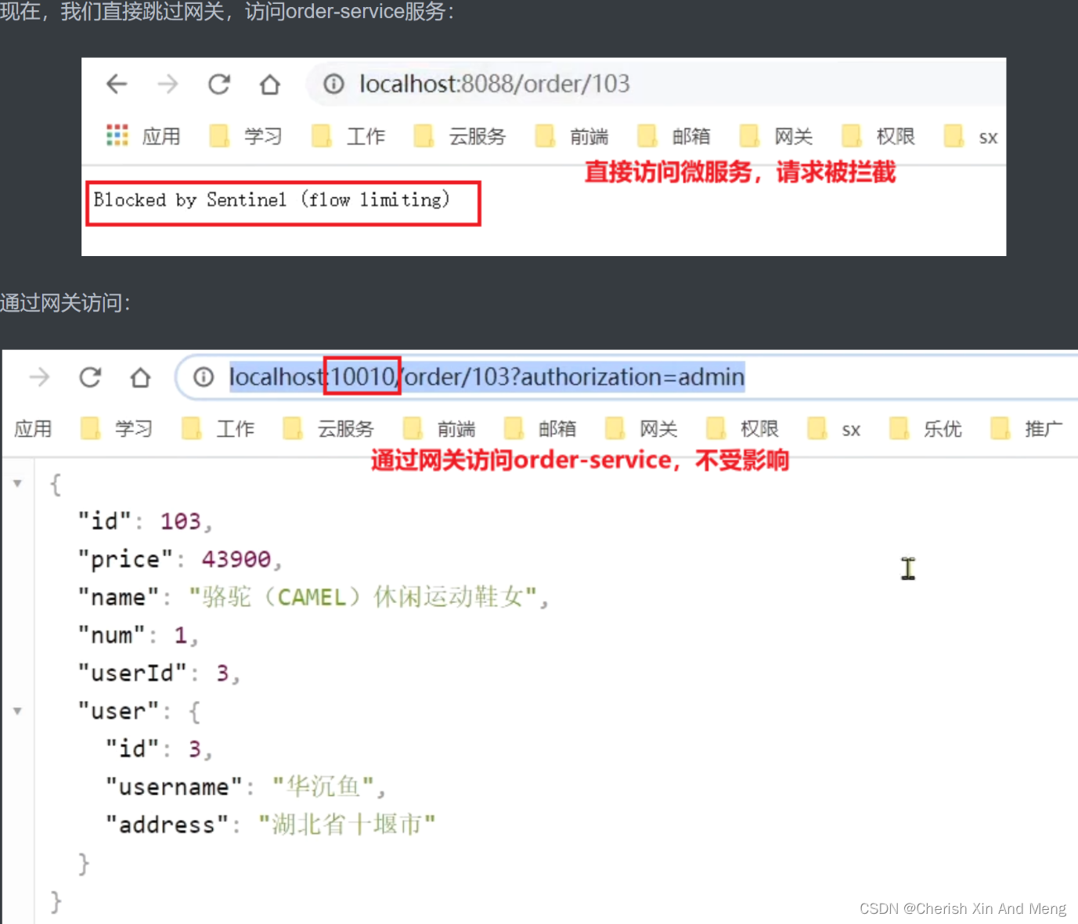Click the localhost:10010 authorization=admin address bar
This screenshot has width=1078, height=924.
pyautogui.click(x=626, y=377)
